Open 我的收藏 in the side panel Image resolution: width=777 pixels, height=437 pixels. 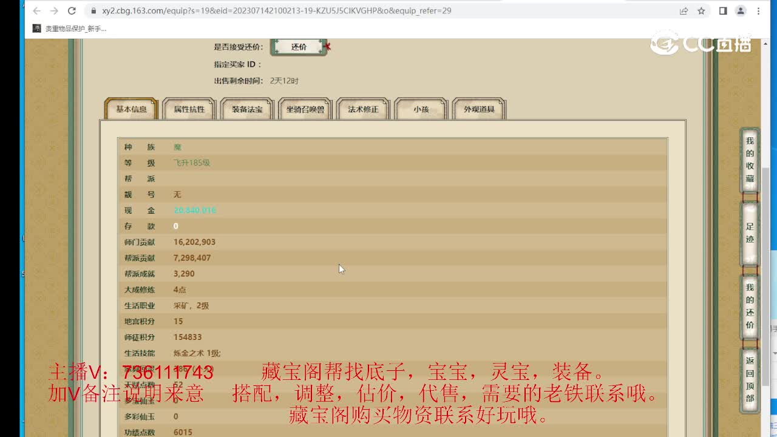pos(750,160)
